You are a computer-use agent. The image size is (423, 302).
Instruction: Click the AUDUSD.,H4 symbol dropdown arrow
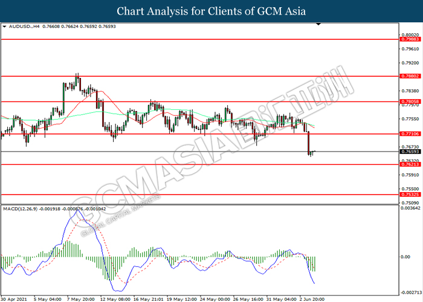(4, 27)
